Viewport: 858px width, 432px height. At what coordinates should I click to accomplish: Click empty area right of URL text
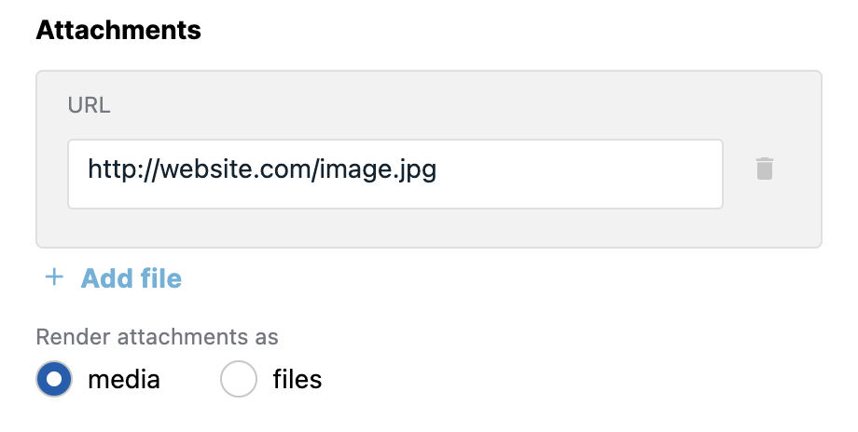[580, 174]
